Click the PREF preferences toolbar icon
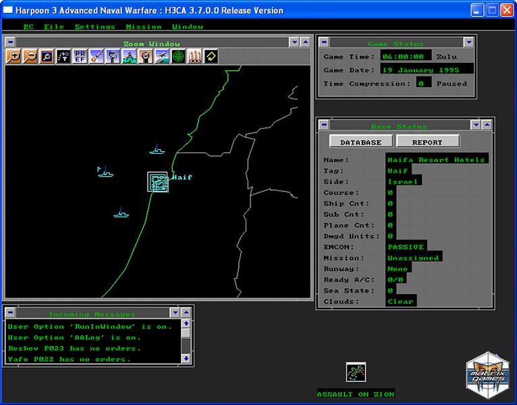 [x=80, y=57]
